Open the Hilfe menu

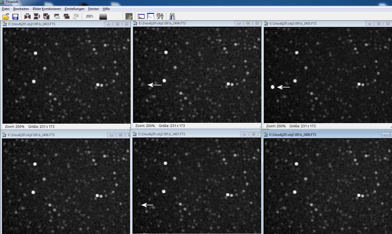(x=106, y=9)
